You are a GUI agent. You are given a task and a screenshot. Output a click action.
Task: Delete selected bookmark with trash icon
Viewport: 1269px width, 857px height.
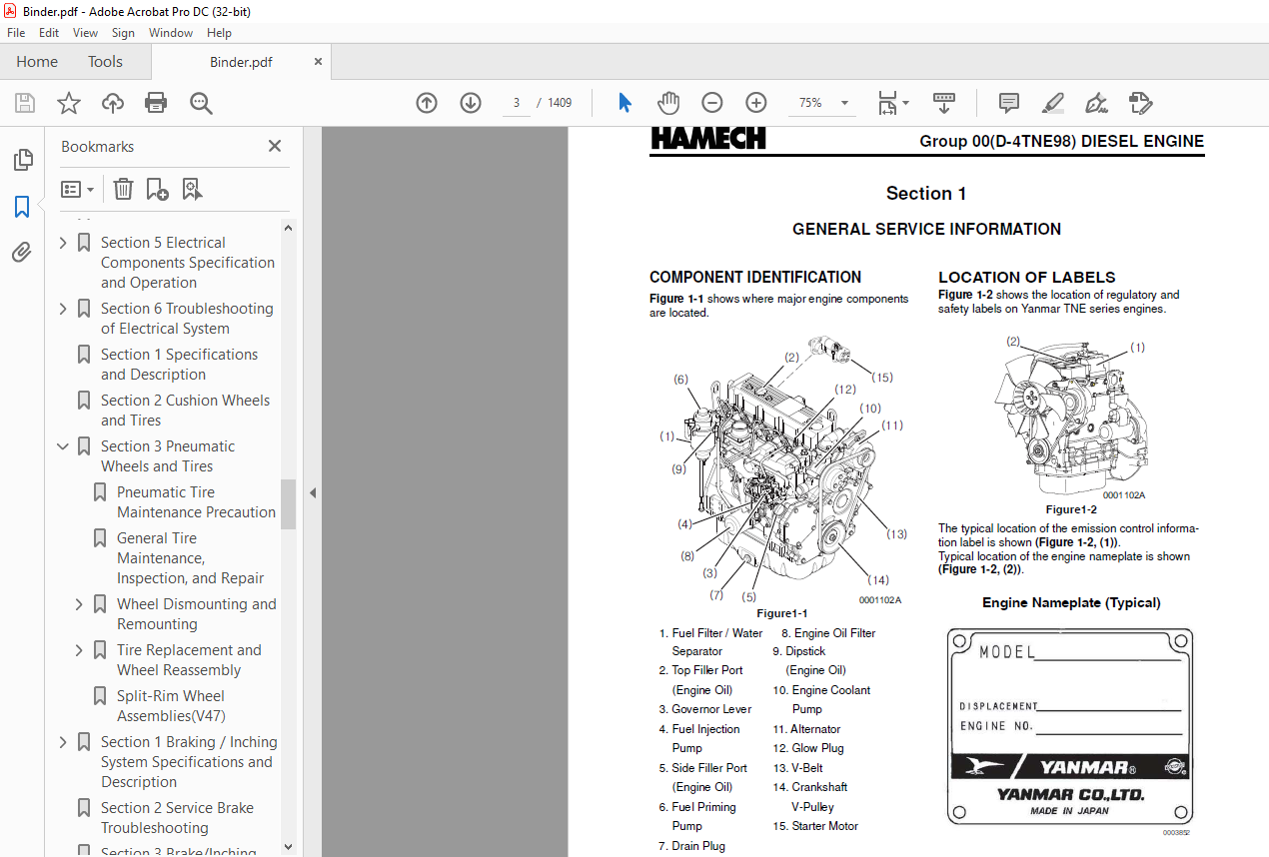click(123, 189)
